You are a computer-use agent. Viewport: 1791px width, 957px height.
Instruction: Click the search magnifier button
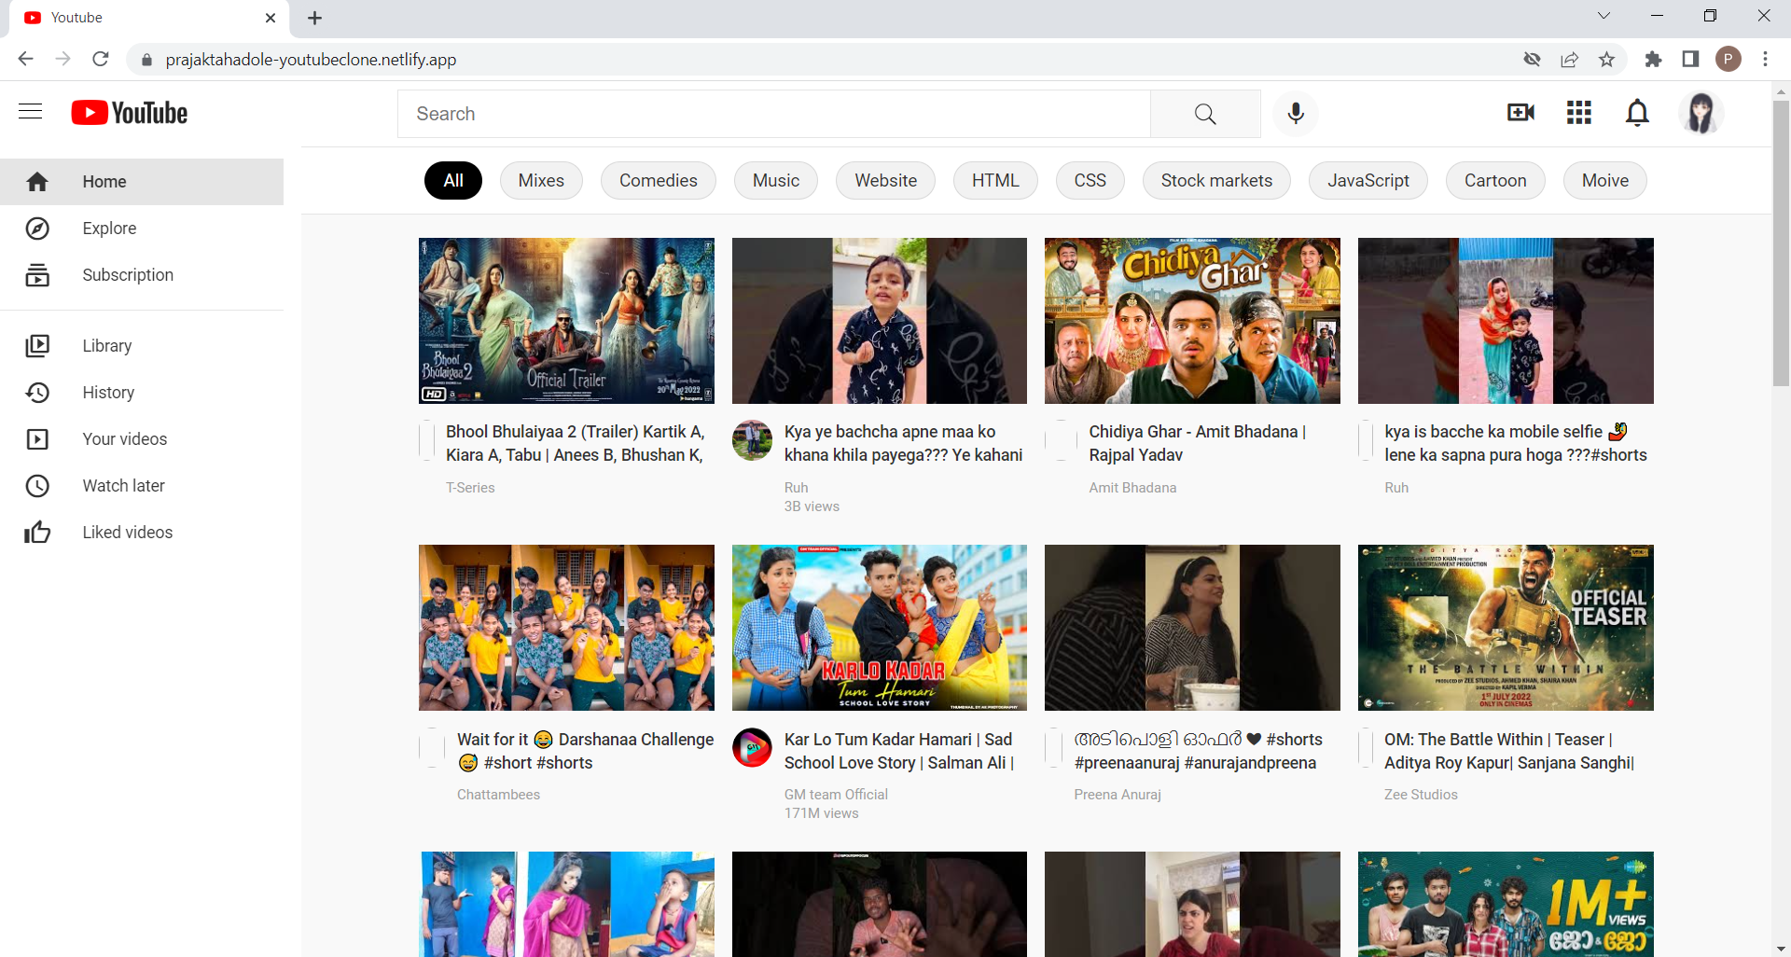1205,114
